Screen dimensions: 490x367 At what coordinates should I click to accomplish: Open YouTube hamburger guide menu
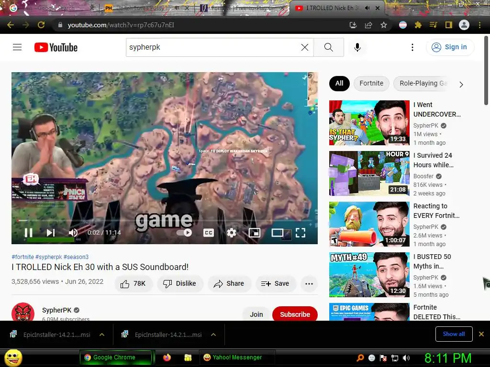[17, 47]
